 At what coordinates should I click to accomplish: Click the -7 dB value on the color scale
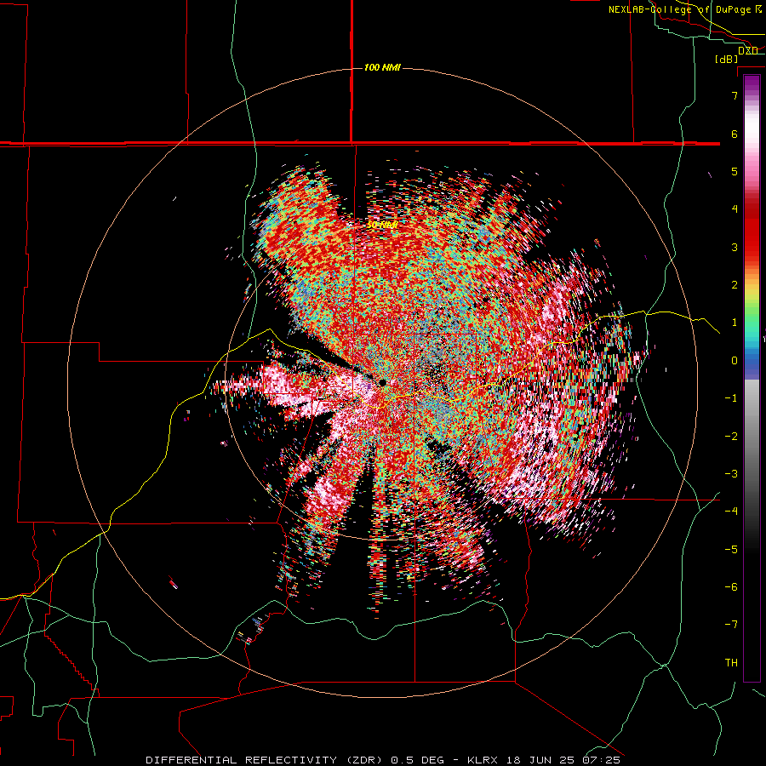coord(731,625)
